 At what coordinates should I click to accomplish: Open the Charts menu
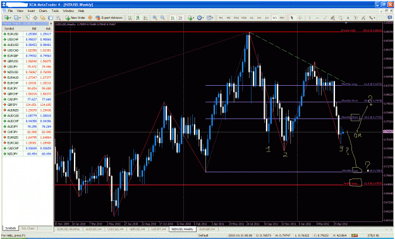coord(43,11)
